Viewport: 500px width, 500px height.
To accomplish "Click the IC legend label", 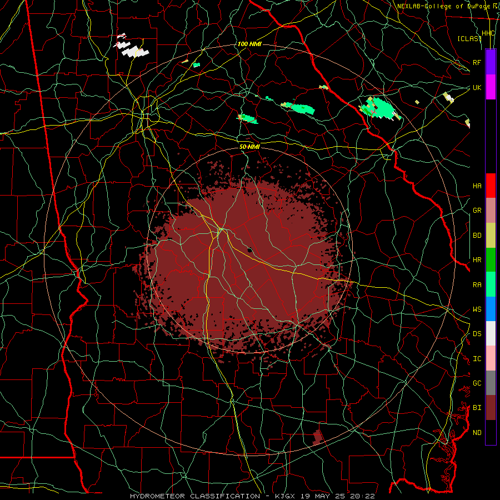I will 477,359.
